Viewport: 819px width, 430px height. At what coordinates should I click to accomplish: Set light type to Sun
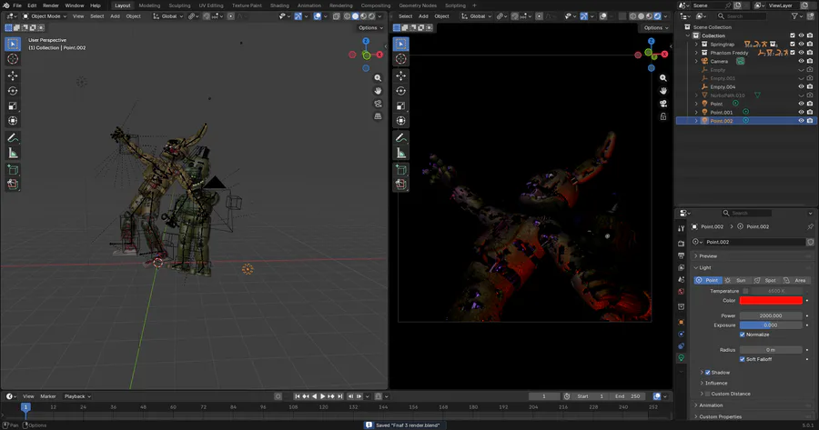[737, 280]
